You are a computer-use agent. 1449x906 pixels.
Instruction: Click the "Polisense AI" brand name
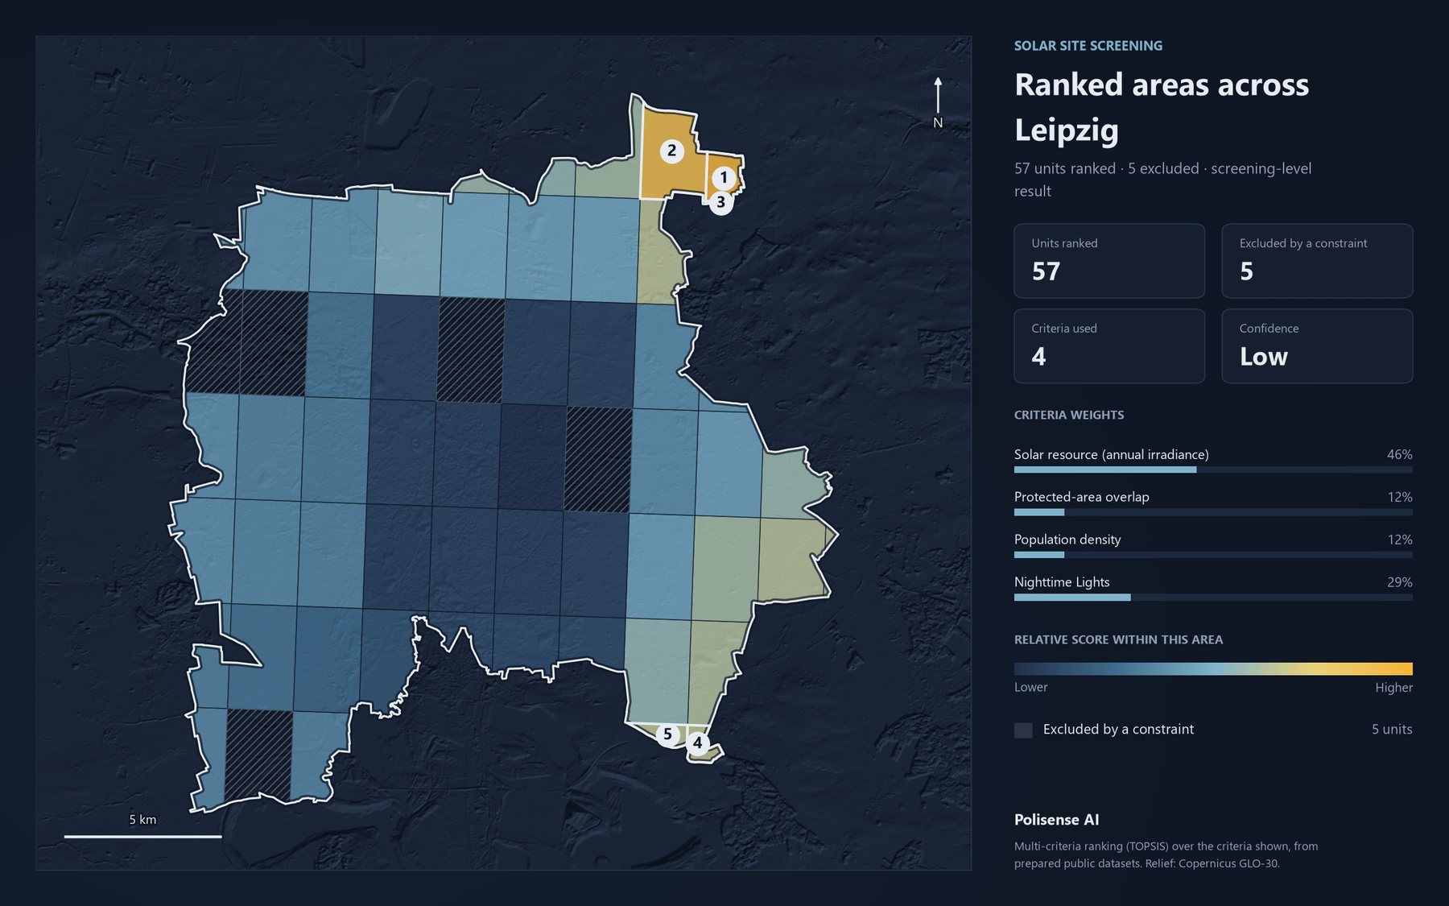click(x=1056, y=820)
